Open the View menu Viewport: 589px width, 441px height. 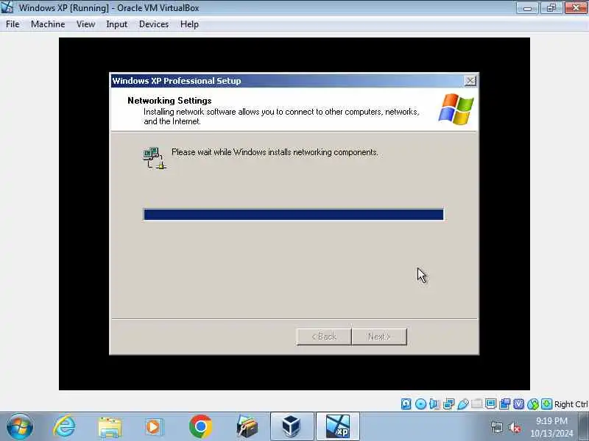(x=85, y=24)
